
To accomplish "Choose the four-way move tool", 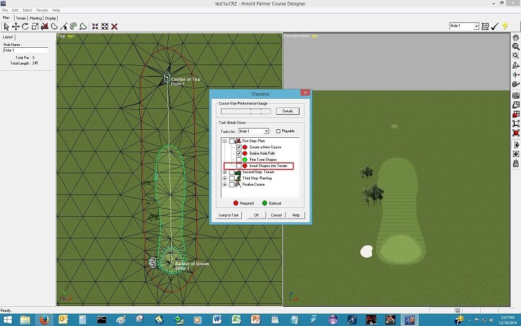I will (16, 27).
